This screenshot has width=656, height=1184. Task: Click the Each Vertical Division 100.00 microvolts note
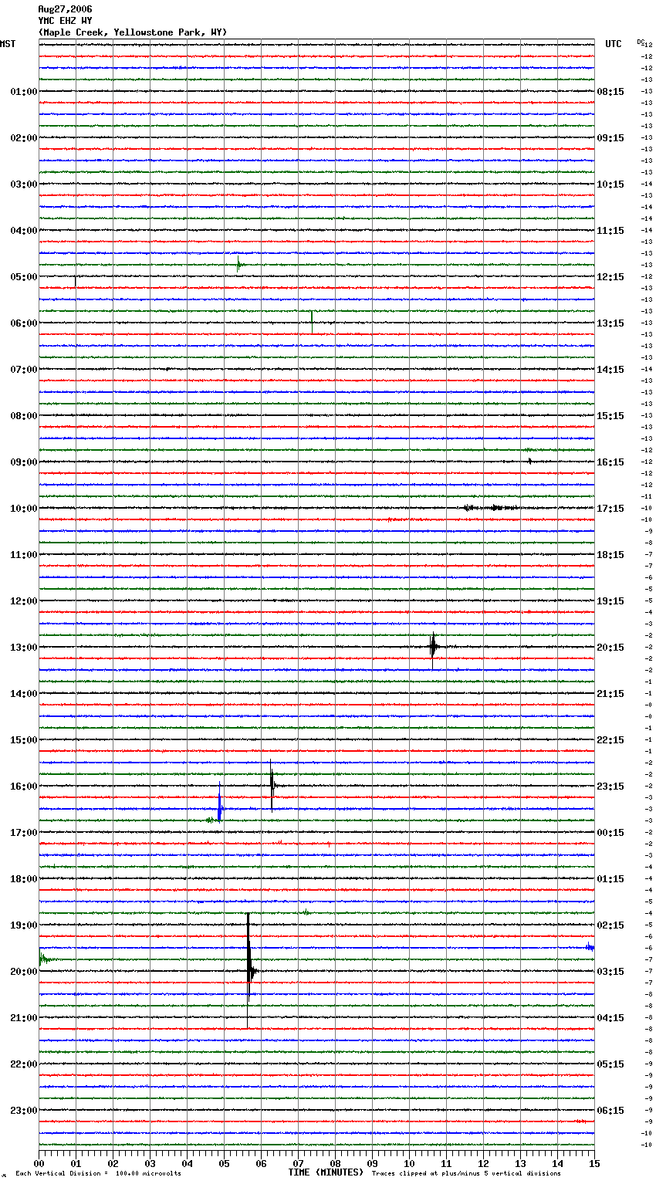(98, 1173)
